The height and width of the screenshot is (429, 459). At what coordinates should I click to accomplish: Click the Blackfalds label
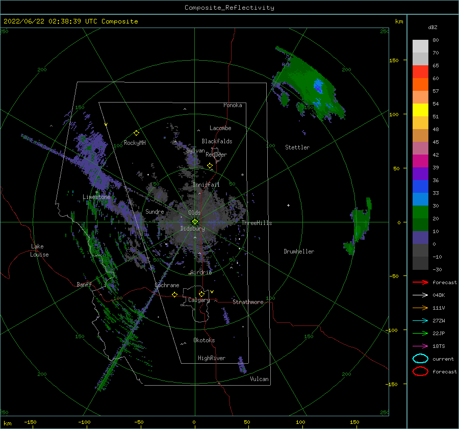(217, 141)
